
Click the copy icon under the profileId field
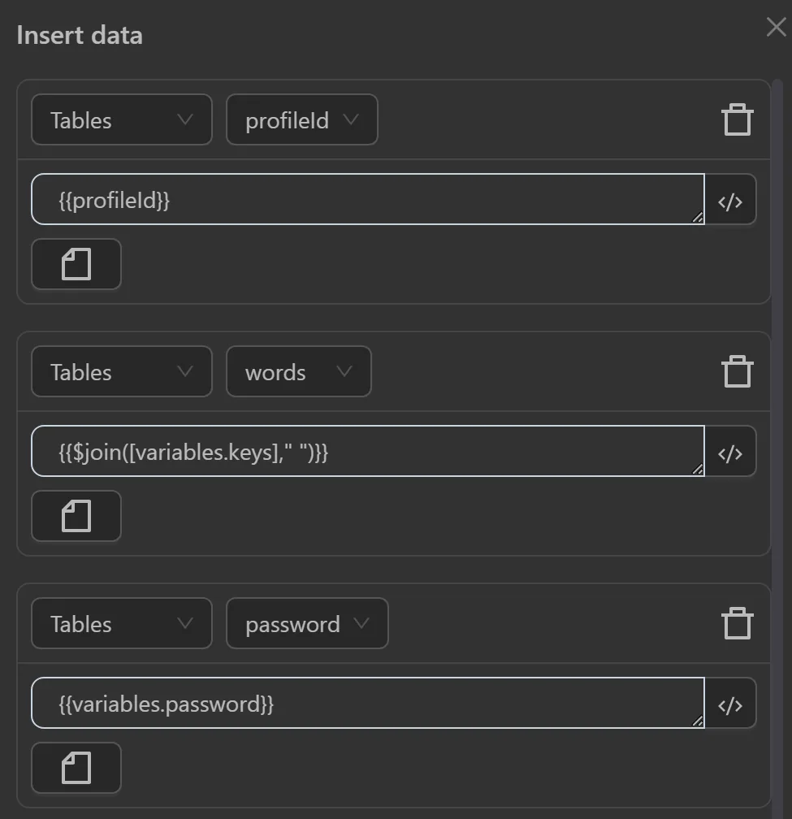76,264
